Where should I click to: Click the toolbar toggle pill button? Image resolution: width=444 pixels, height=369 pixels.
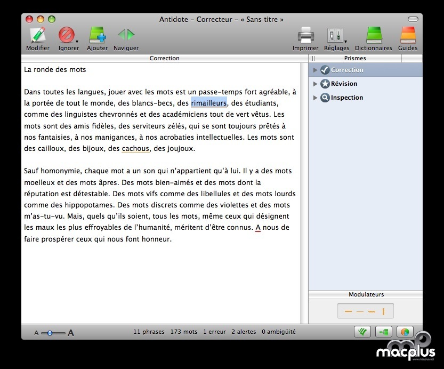[413, 19]
